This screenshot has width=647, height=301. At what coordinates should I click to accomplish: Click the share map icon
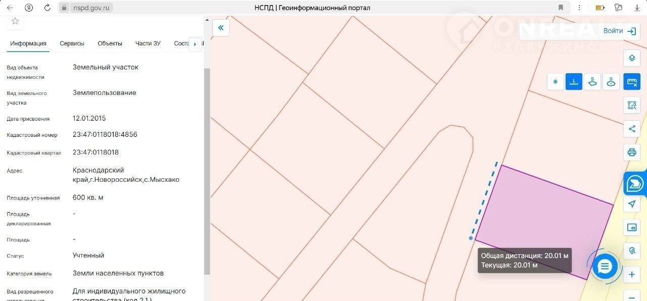[x=631, y=129]
